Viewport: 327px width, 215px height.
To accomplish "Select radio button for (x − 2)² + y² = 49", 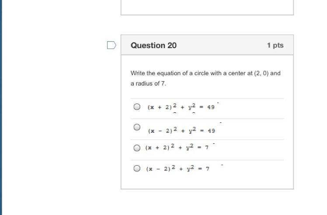I will click(137, 127).
